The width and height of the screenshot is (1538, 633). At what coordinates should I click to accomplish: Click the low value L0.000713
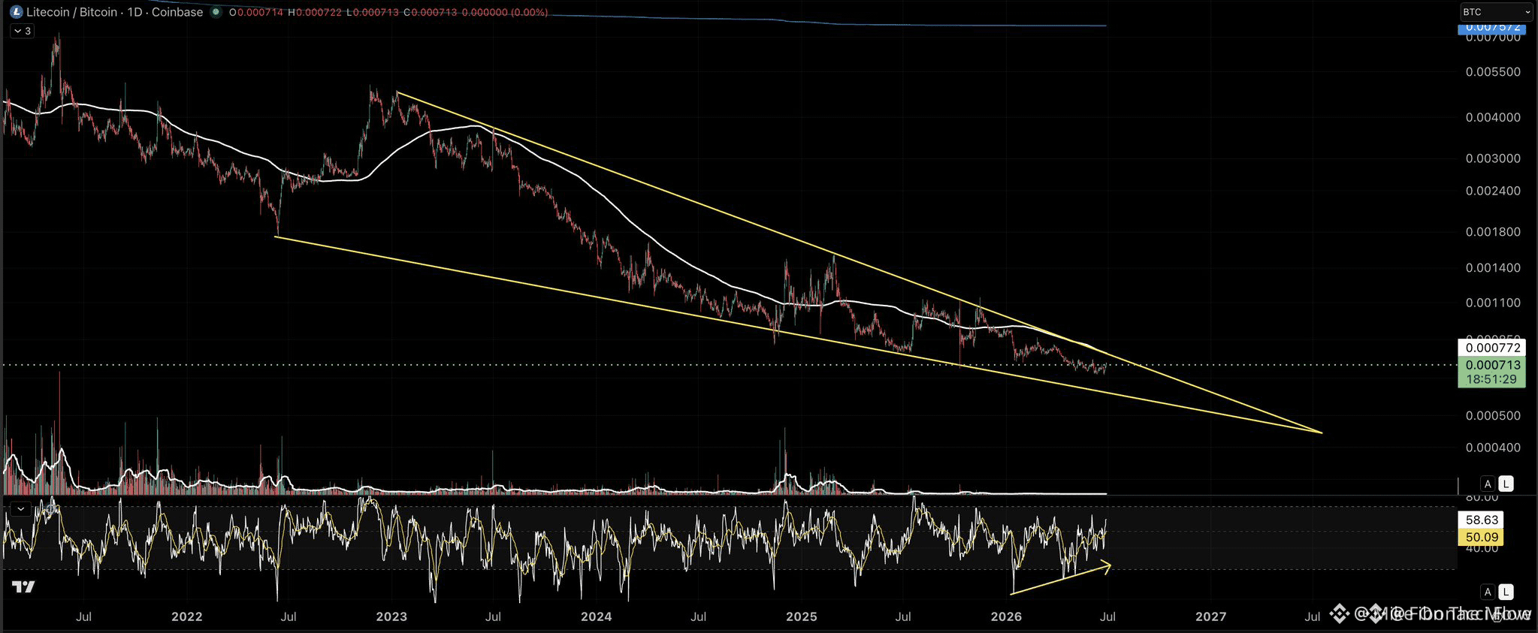[x=372, y=13]
